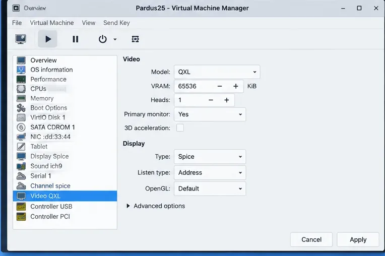
Task: Open Performance via its graph icon
Action: 21,79
